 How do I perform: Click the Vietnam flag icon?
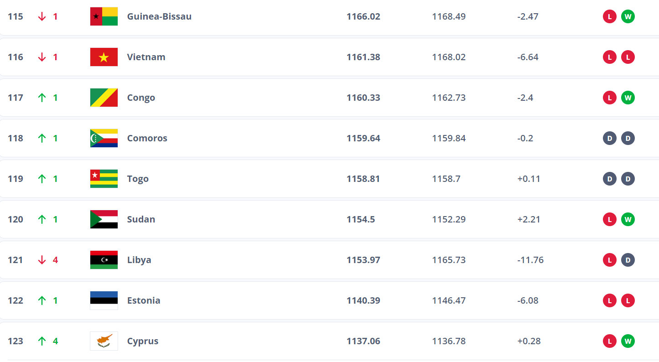(104, 57)
